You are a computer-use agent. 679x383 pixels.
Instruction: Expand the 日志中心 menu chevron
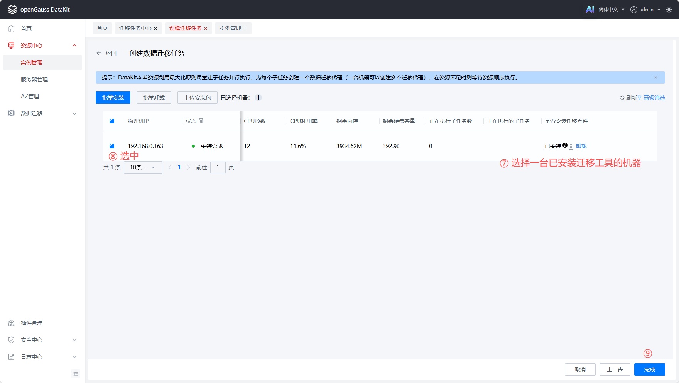(74, 357)
